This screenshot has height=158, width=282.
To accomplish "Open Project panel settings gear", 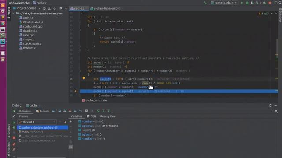I will coord(61,8).
